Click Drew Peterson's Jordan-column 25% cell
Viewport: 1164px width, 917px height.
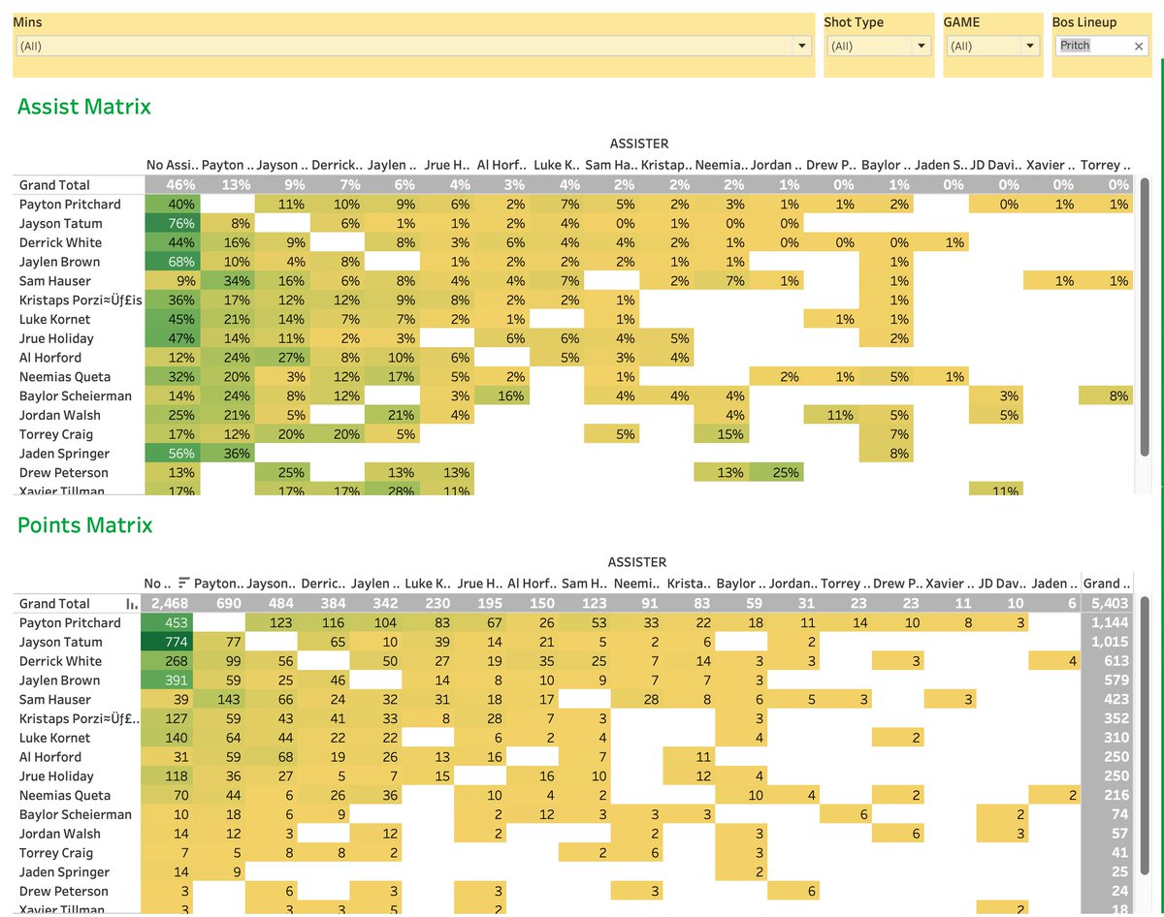(x=775, y=473)
